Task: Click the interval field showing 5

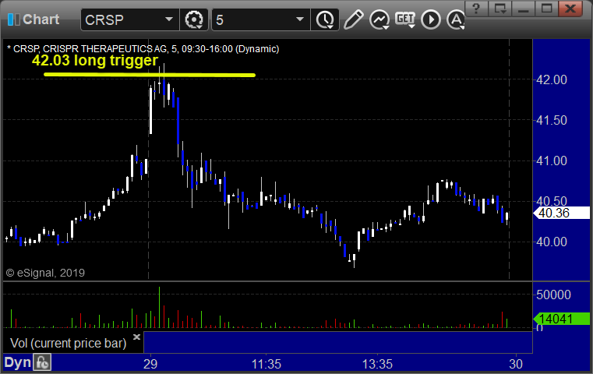Action: coord(260,19)
